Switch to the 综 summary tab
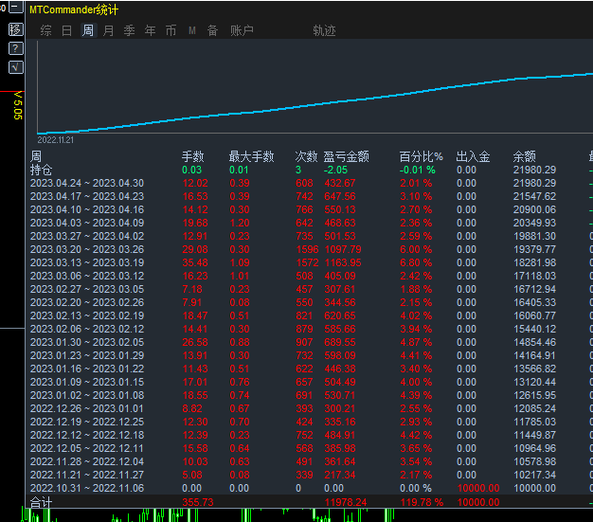The height and width of the screenshot is (522, 593). click(45, 30)
